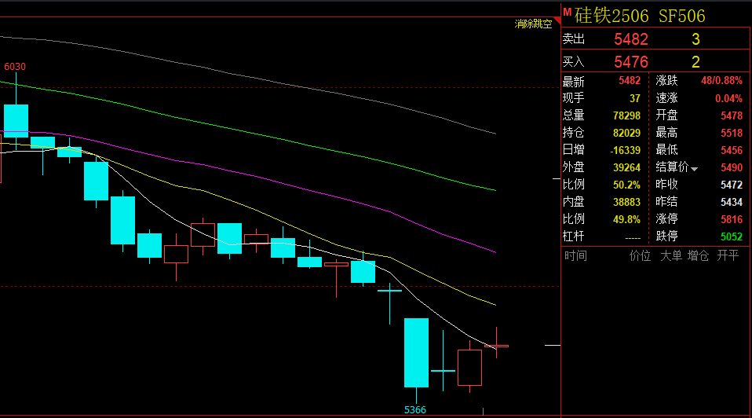Click the 现手 value 37
This screenshot has height=418, width=752.
[635, 98]
